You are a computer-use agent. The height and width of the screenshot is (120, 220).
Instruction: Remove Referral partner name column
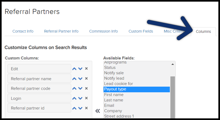pos(87,79)
